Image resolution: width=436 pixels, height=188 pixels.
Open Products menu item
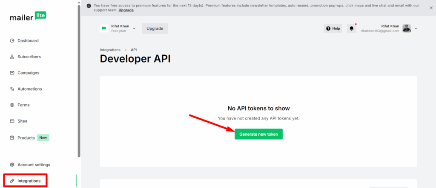click(26, 138)
